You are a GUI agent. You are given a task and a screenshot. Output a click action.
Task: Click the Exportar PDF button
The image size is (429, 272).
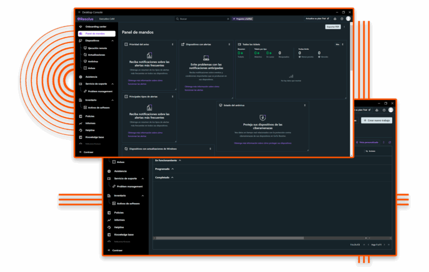tap(332, 27)
